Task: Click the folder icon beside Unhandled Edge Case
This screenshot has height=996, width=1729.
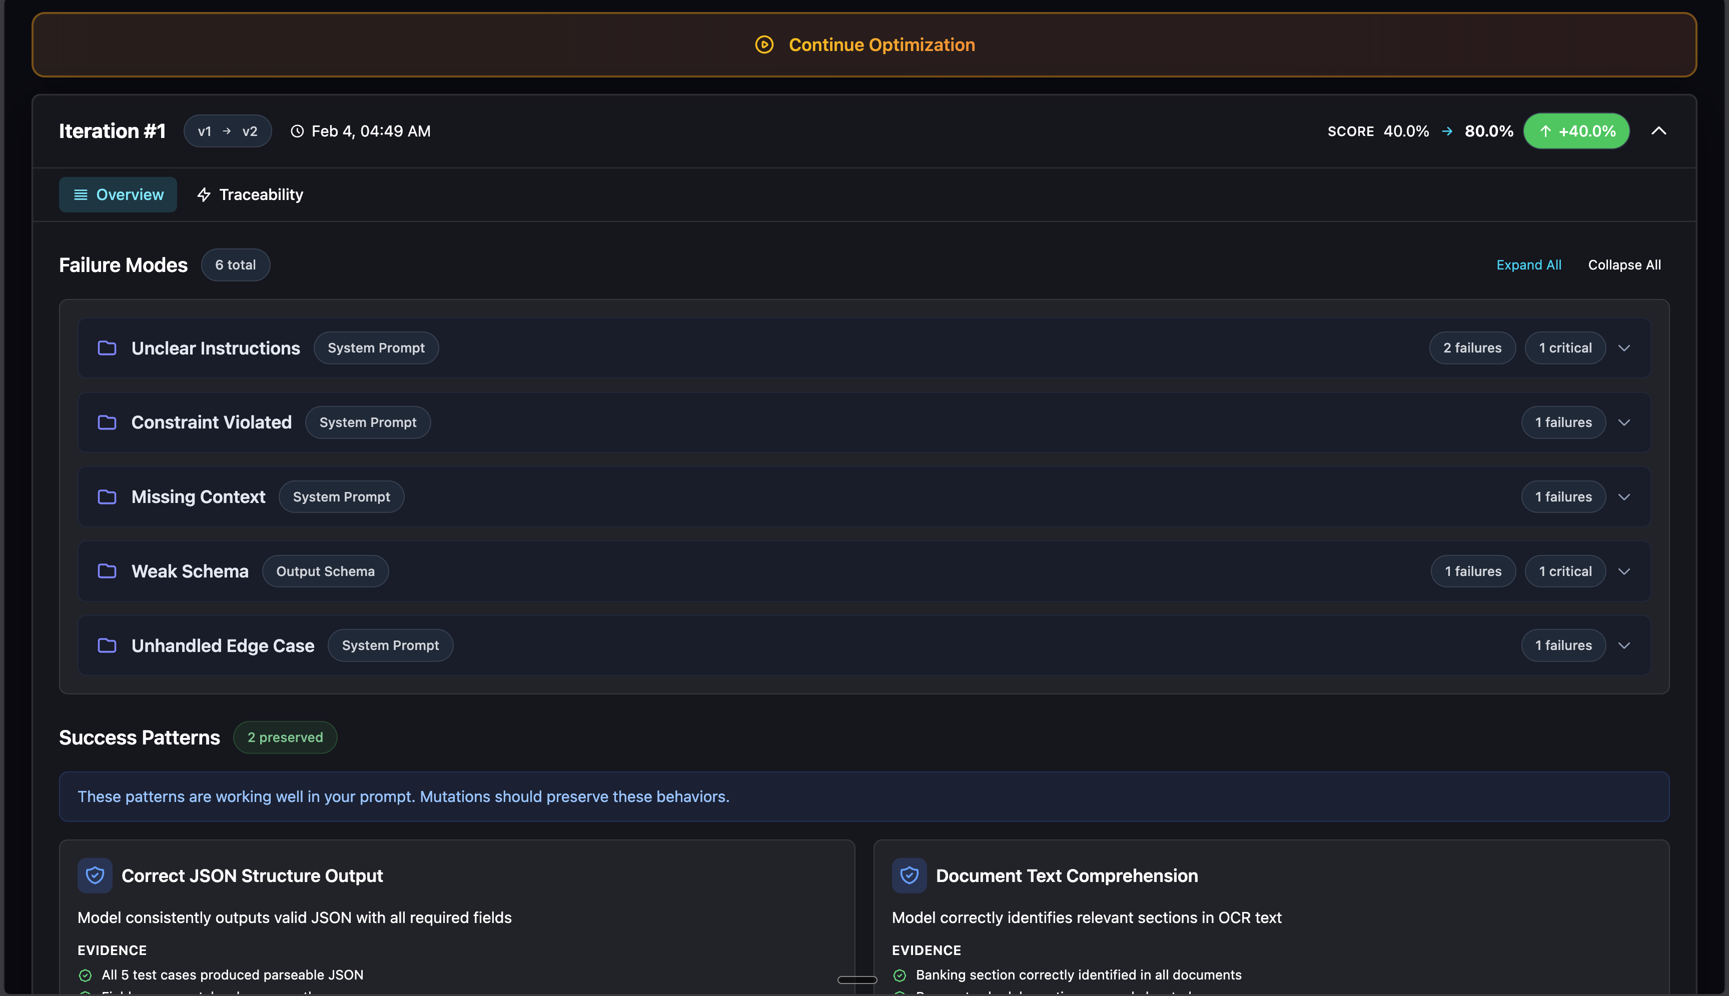Action: click(107, 645)
